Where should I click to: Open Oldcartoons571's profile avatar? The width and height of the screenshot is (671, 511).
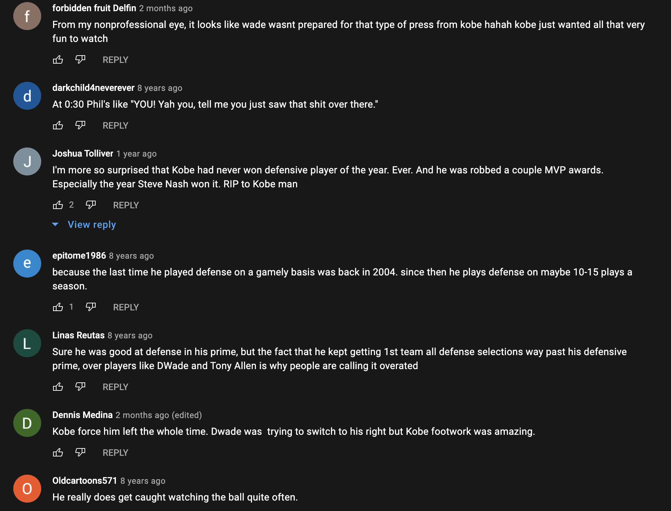coord(27,489)
